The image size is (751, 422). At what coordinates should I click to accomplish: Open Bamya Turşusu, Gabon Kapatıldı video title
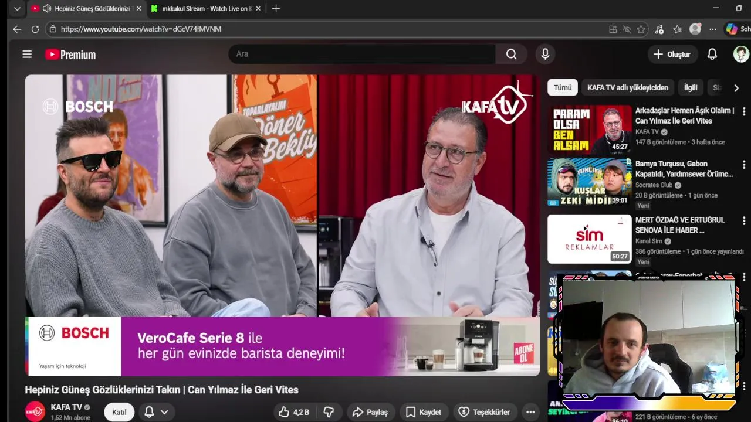coord(684,169)
